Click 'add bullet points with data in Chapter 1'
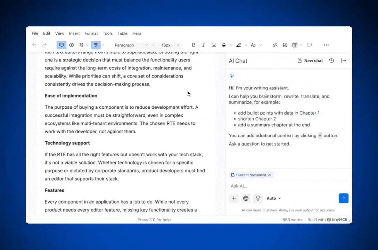Image resolution: width=378 pixels, height=250 pixels. click(x=278, y=113)
